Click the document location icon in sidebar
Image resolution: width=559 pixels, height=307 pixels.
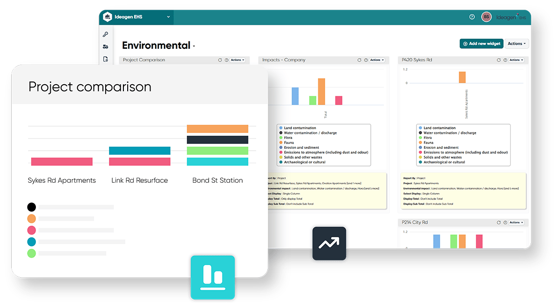[x=105, y=60]
